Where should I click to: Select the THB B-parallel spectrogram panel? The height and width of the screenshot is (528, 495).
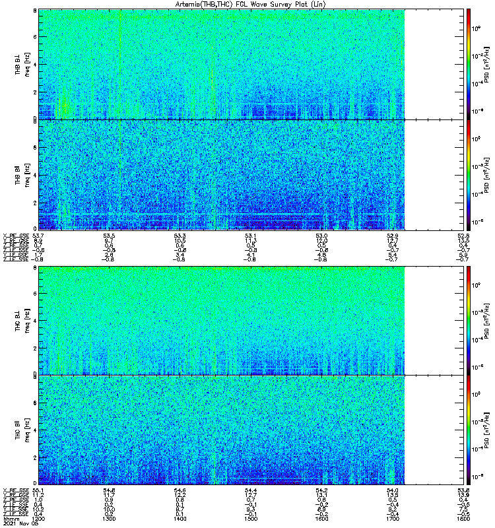click(251, 175)
